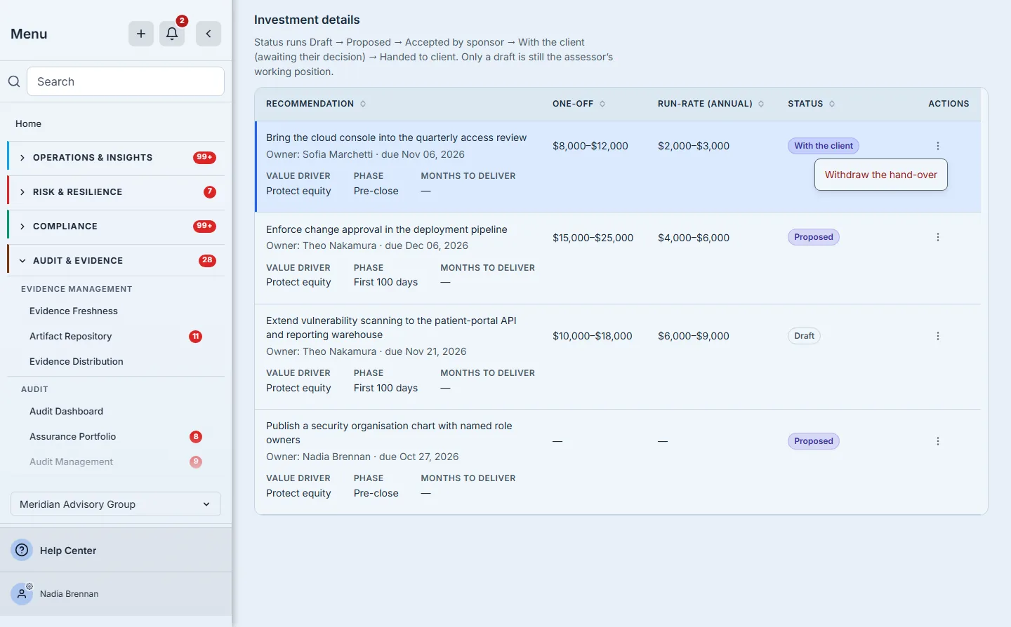Click Proposed badge on organisation chart row
The height and width of the screenshot is (627, 1011).
[x=814, y=441]
